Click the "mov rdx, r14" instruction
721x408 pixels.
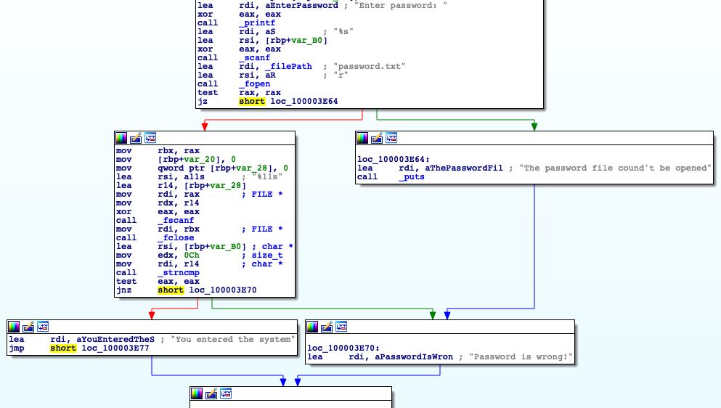point(158,203)
